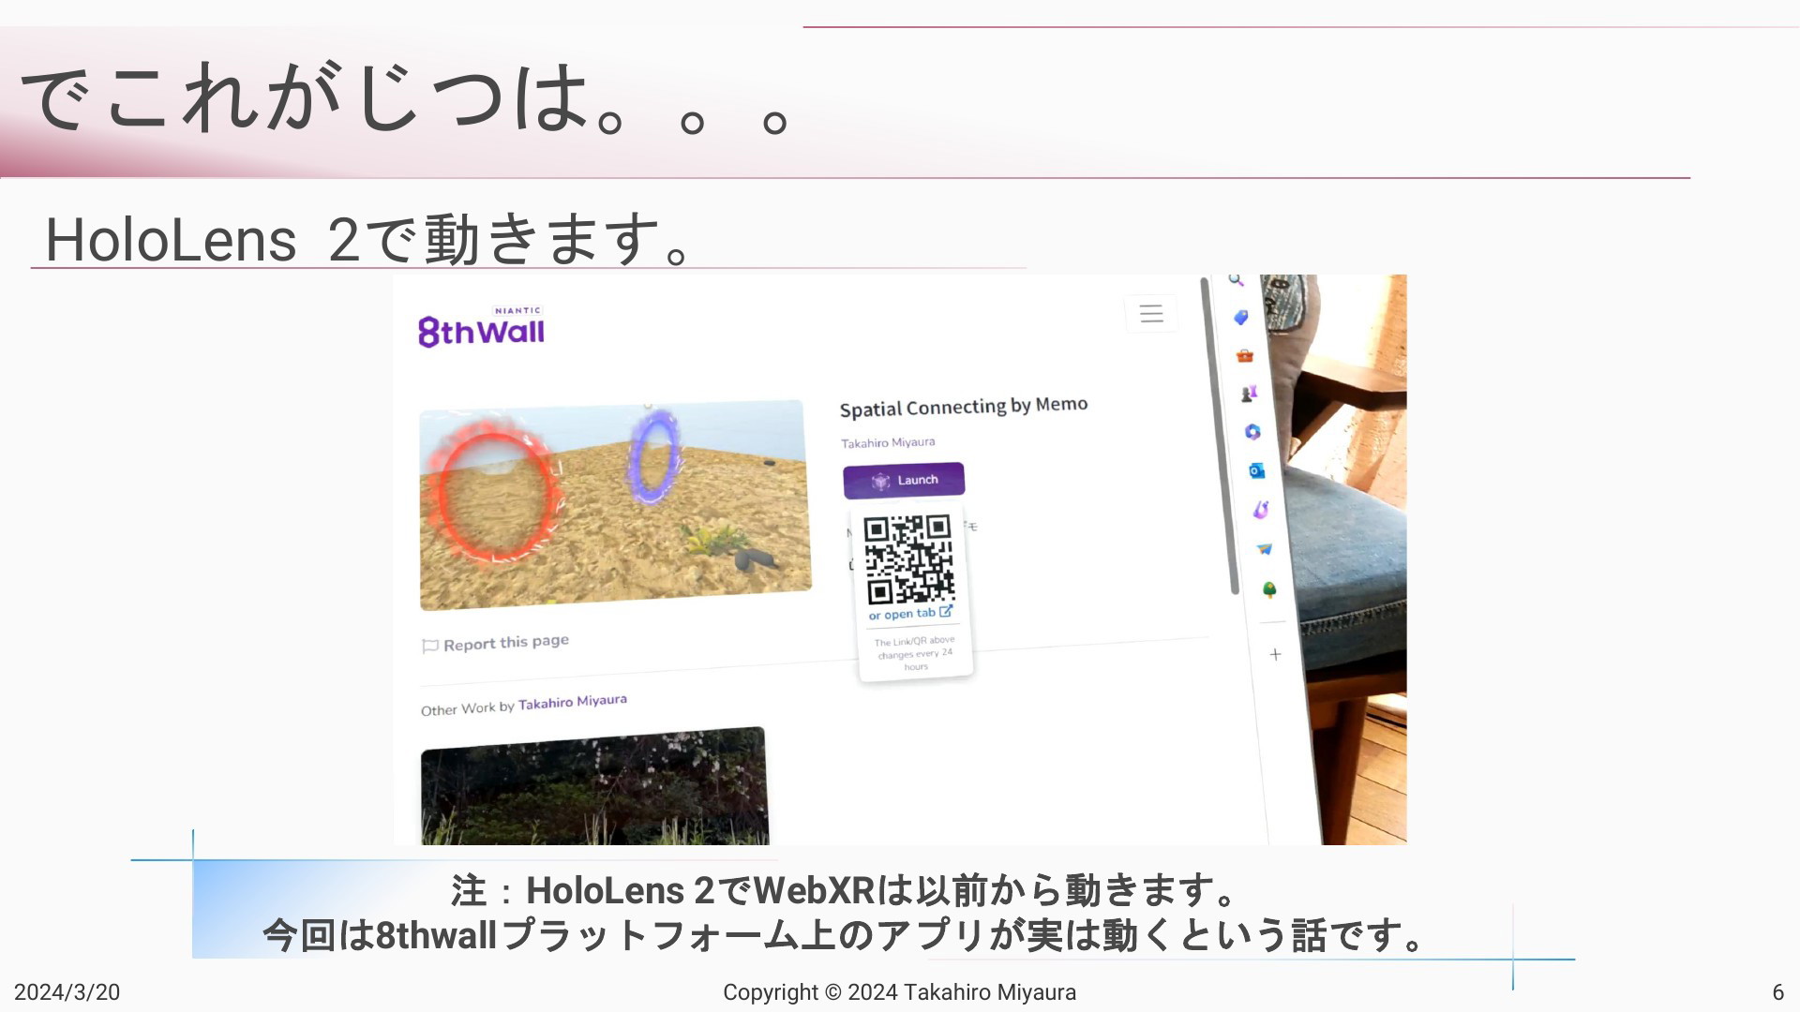Click the flag icon beside Report this page

[430, 646]
